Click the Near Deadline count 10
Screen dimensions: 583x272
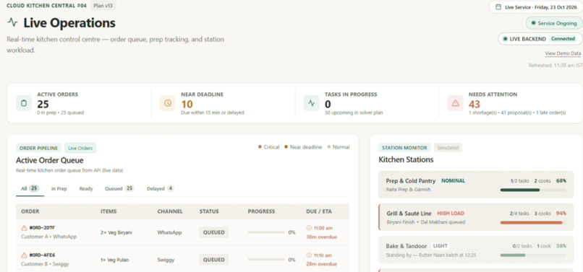click(187, 105)
